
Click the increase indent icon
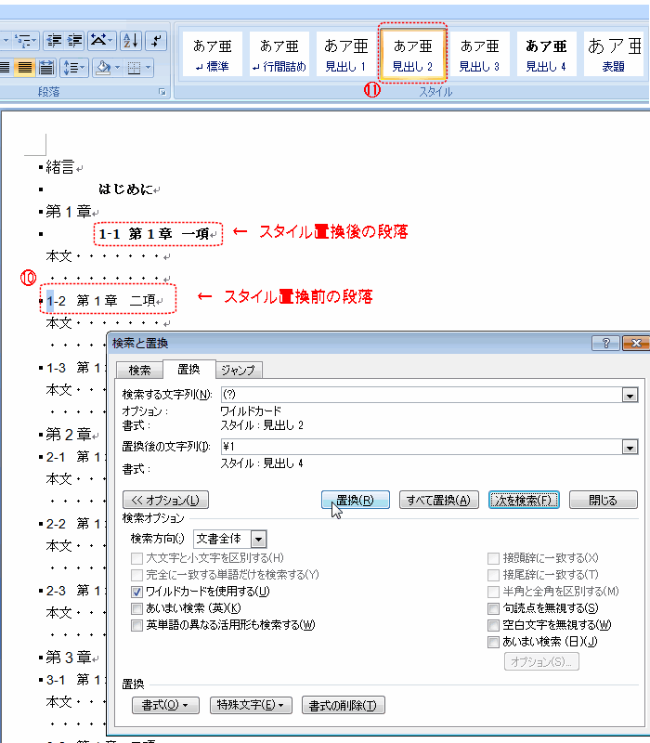(76, 40)
